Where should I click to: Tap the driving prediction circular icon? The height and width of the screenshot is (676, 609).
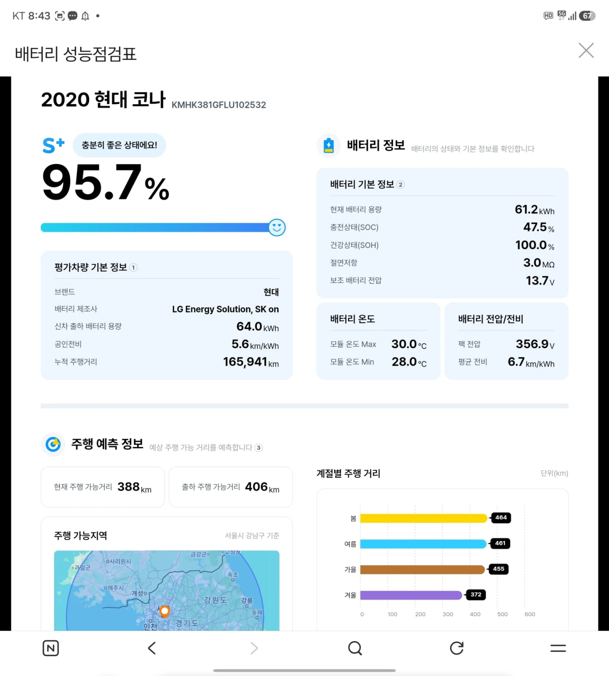coord(53,444)
